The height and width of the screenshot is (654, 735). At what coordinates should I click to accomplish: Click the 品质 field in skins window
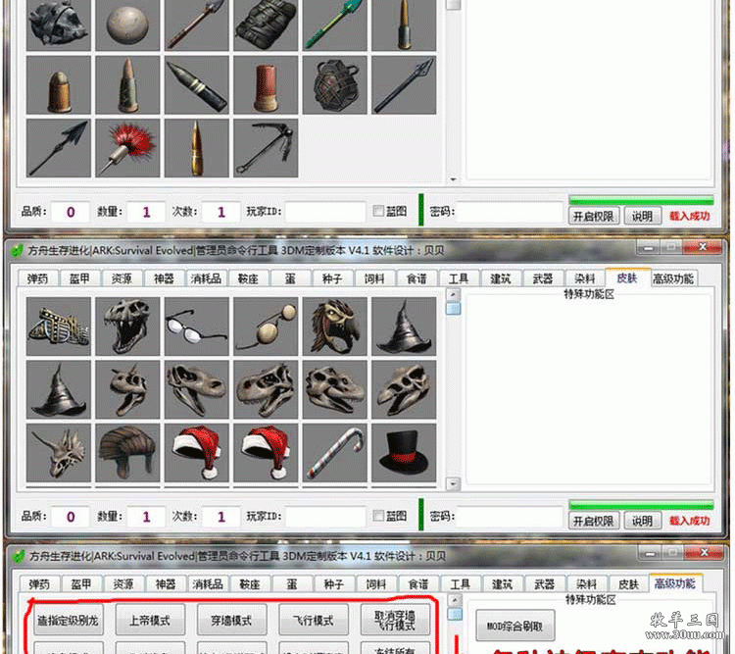tap(70, 517)
